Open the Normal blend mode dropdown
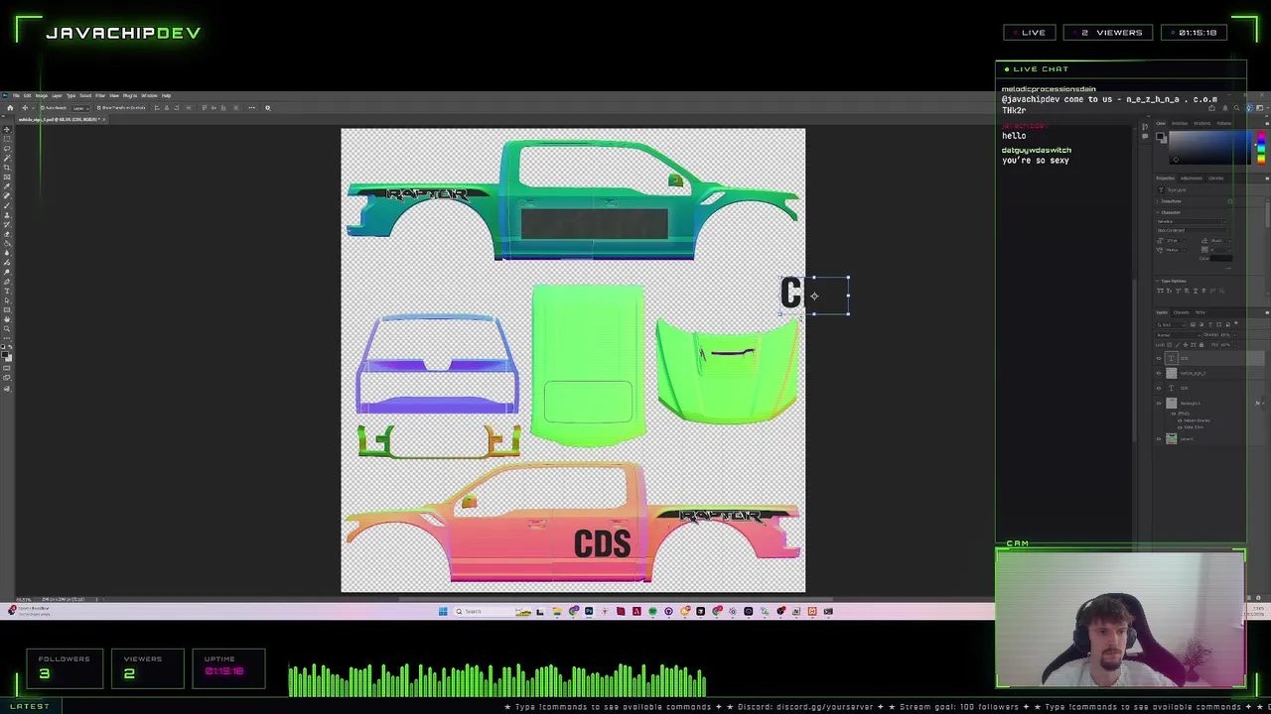This screenshot has width=1271, height=714. tap(1179, 335)
